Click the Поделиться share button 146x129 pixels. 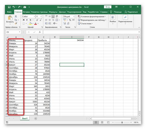131,12
